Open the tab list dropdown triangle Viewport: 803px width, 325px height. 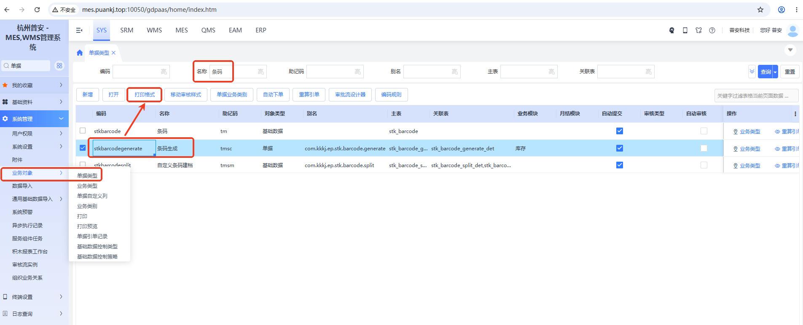(x=790, y=50)
